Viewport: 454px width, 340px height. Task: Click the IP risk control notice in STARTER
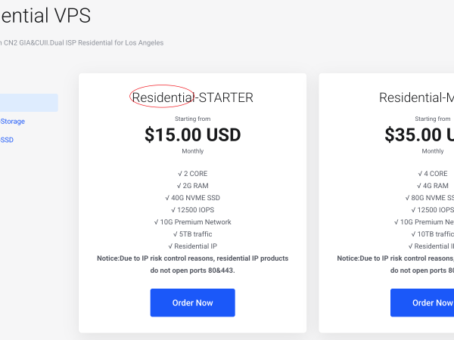pyautogui.click(x=192, y=264)
